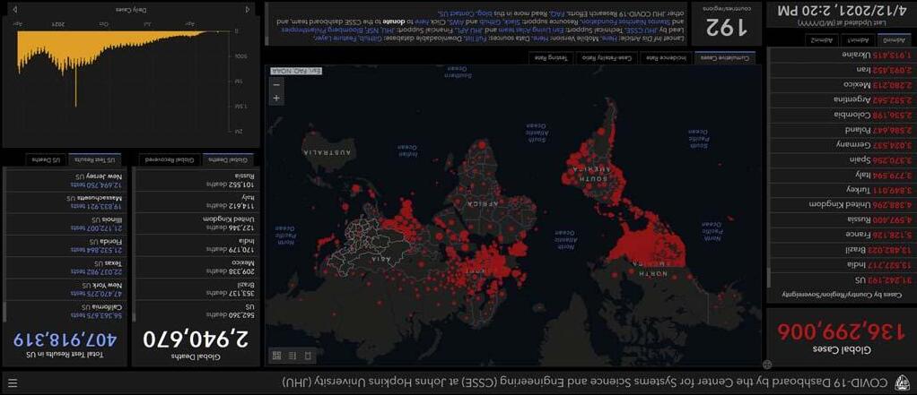Viewport: 917px width, 395px height.
Task: Click the 101,552 deaths Russia entry
Action: 197,179
